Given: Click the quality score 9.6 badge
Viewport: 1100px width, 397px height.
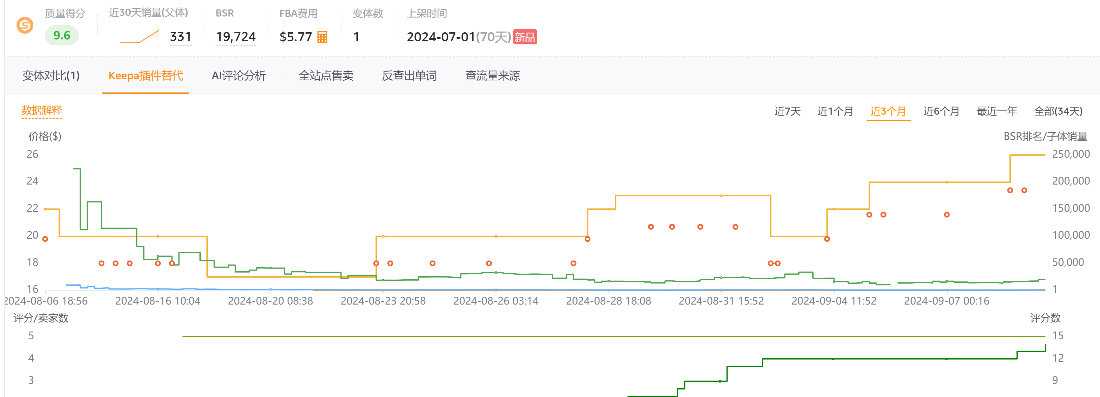Looking at the screenshot, I should pos(62,35).
